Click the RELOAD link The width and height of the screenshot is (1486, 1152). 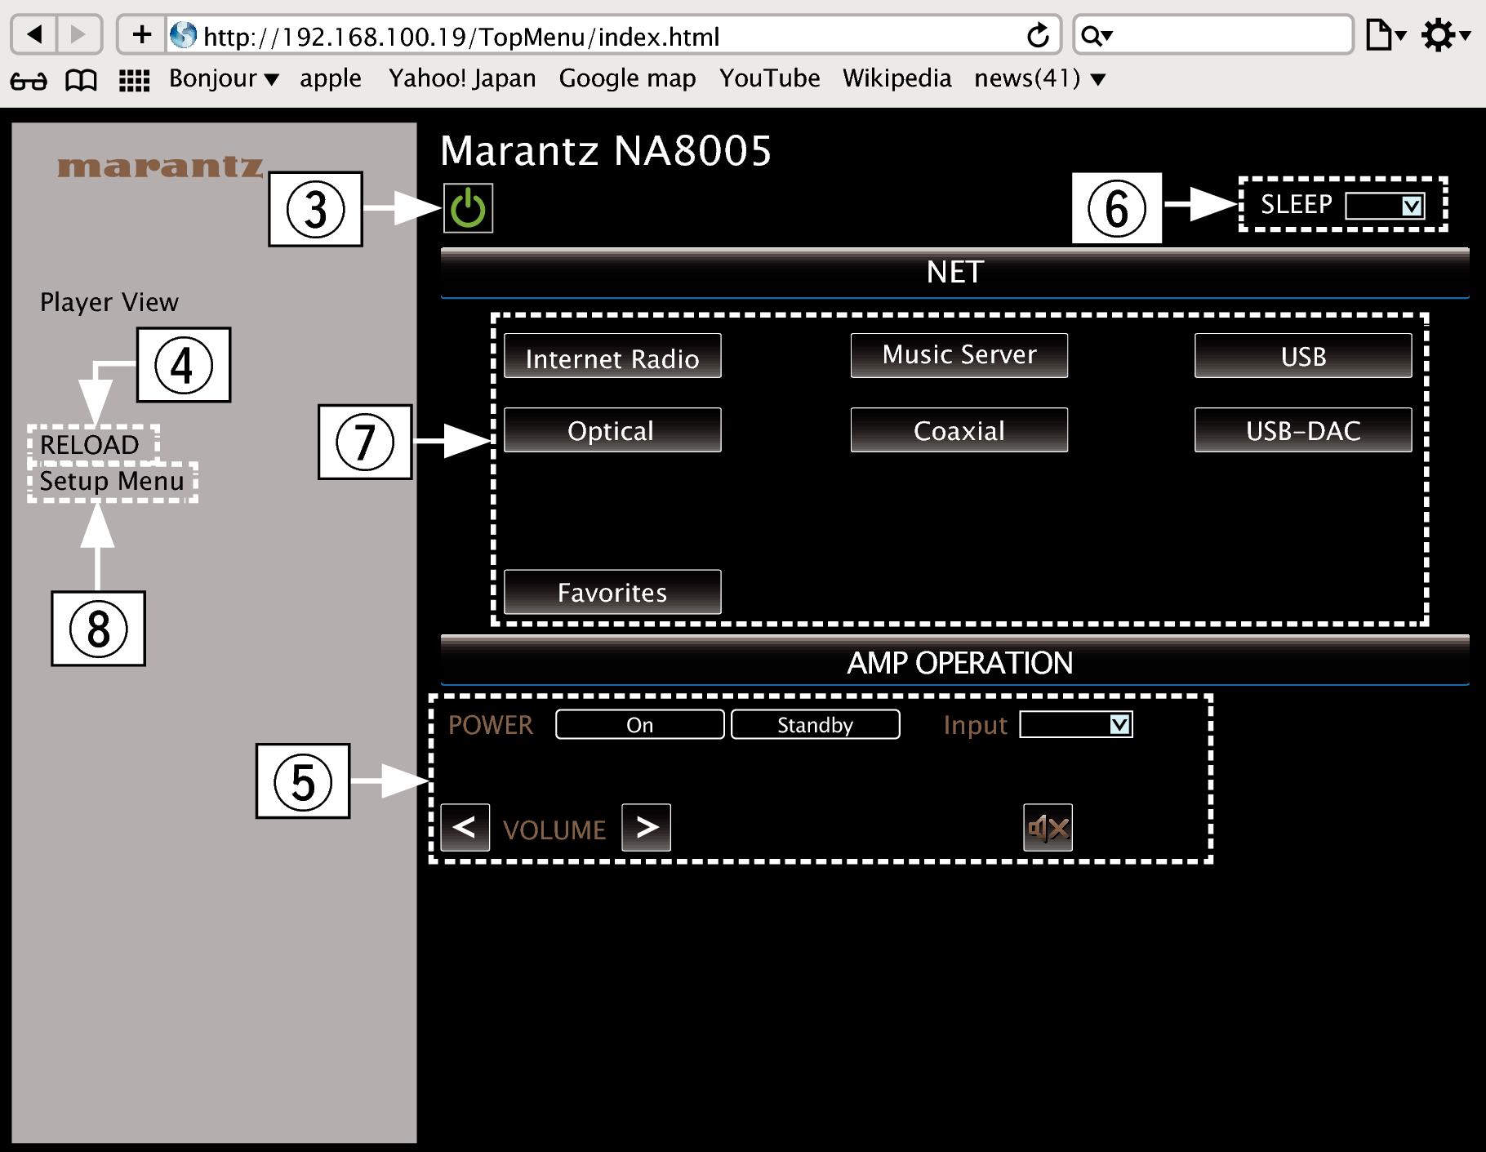pyautogui.click(x=90, y=445)
